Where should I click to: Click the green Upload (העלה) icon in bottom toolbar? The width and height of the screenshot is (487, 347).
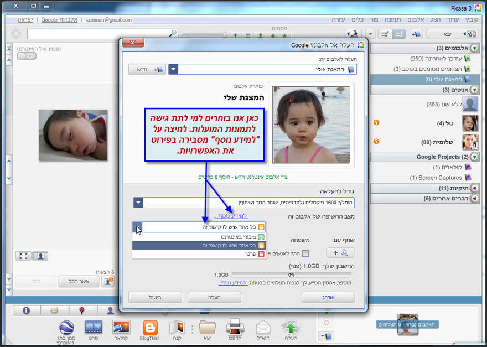(291, 328)
